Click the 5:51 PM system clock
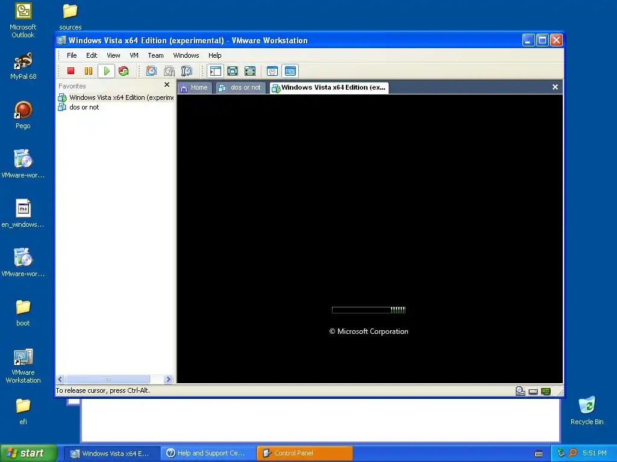 point(595,453)
